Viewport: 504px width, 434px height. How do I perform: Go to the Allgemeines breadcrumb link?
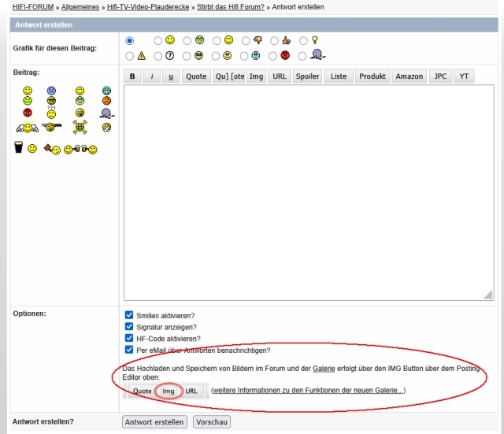coord(80,7)
